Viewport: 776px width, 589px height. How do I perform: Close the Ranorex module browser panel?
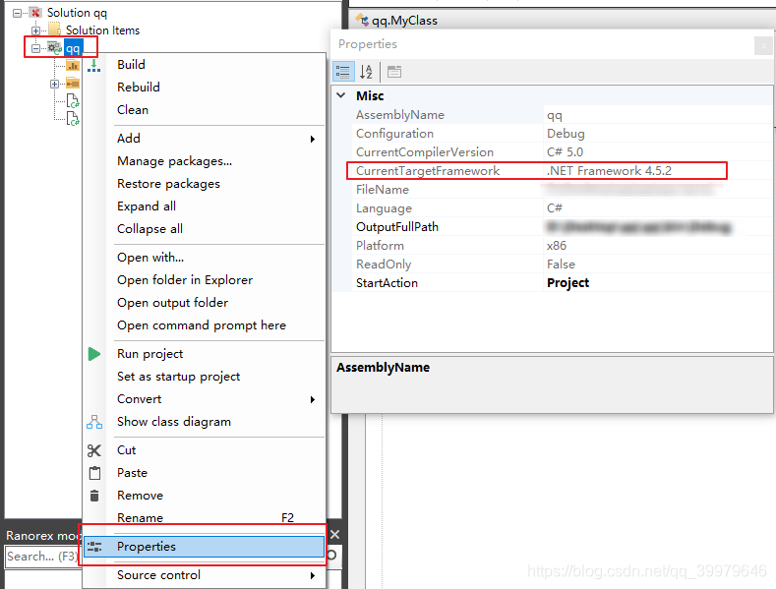[x=334, y=535]
